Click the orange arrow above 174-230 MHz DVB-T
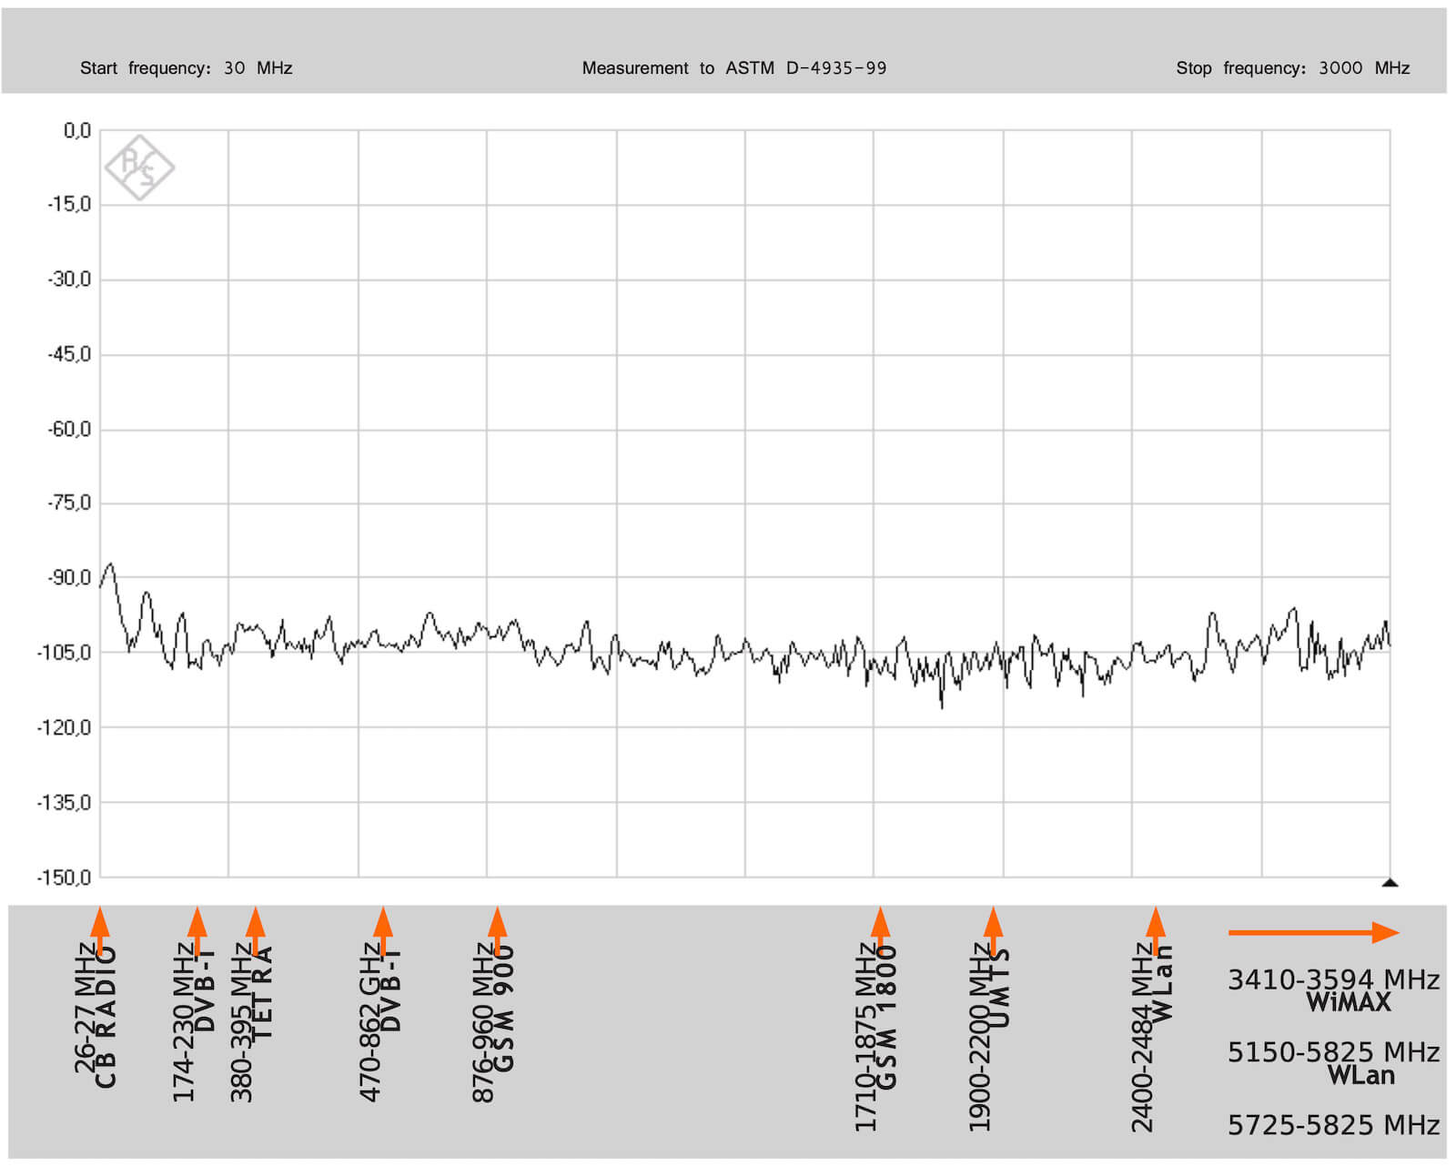Image resolution: width=1456 pixels, height=1167 pixels. pos(197,929)
